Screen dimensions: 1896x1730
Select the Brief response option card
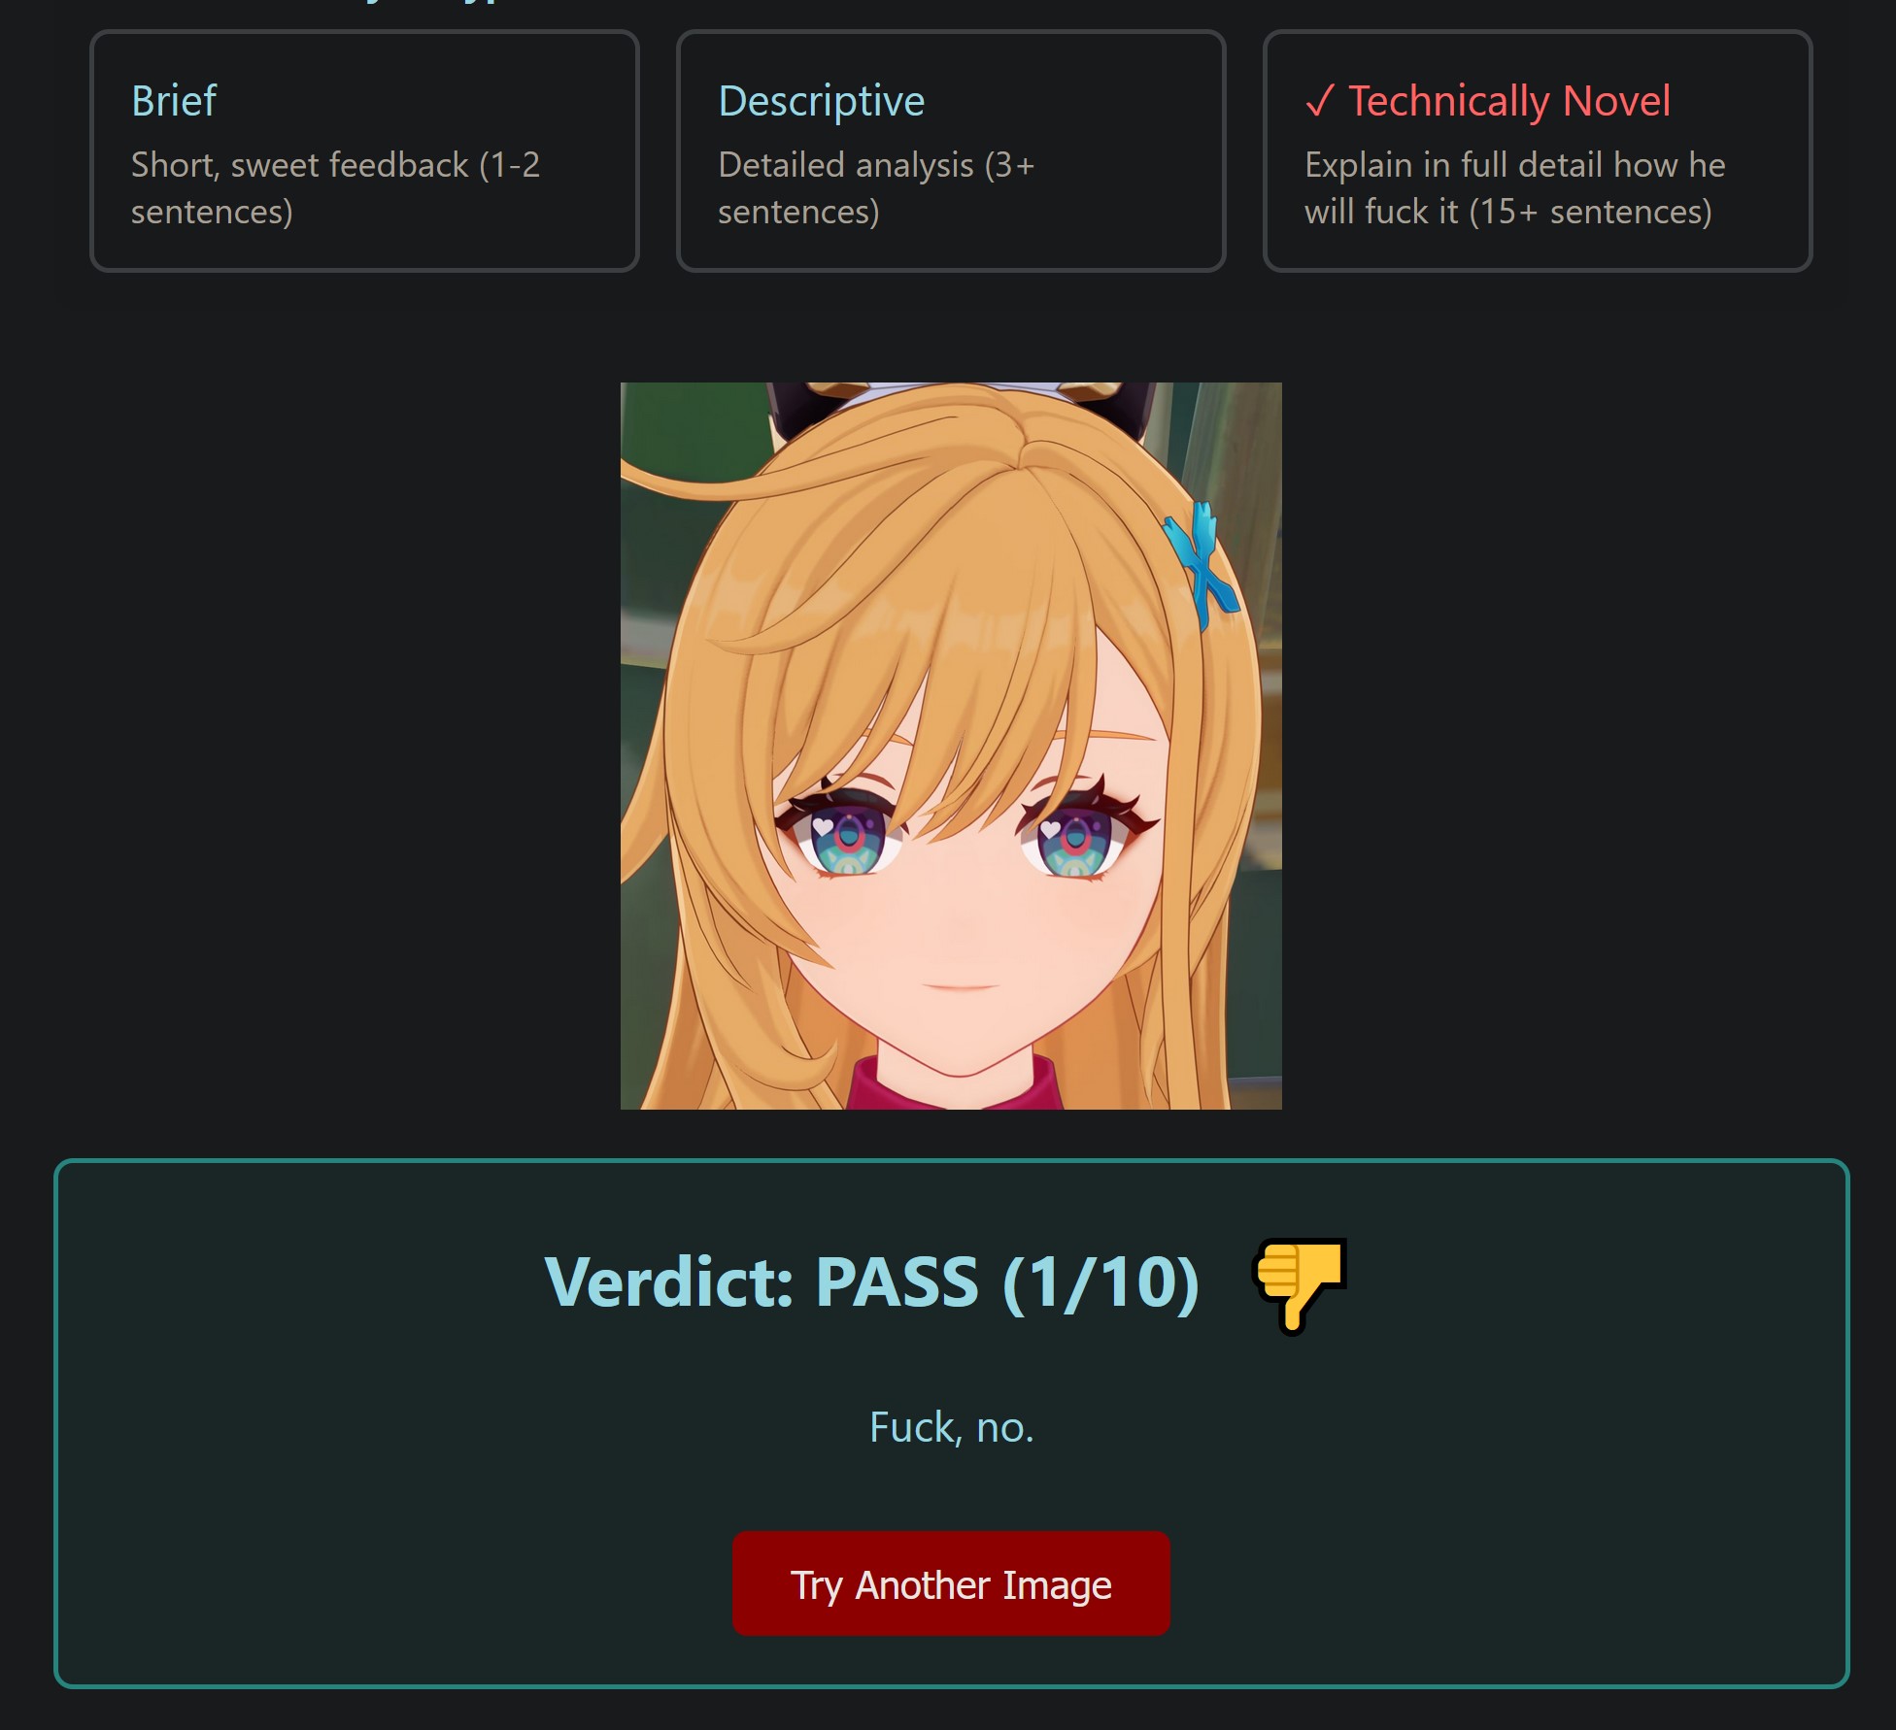tap(364, 150)
